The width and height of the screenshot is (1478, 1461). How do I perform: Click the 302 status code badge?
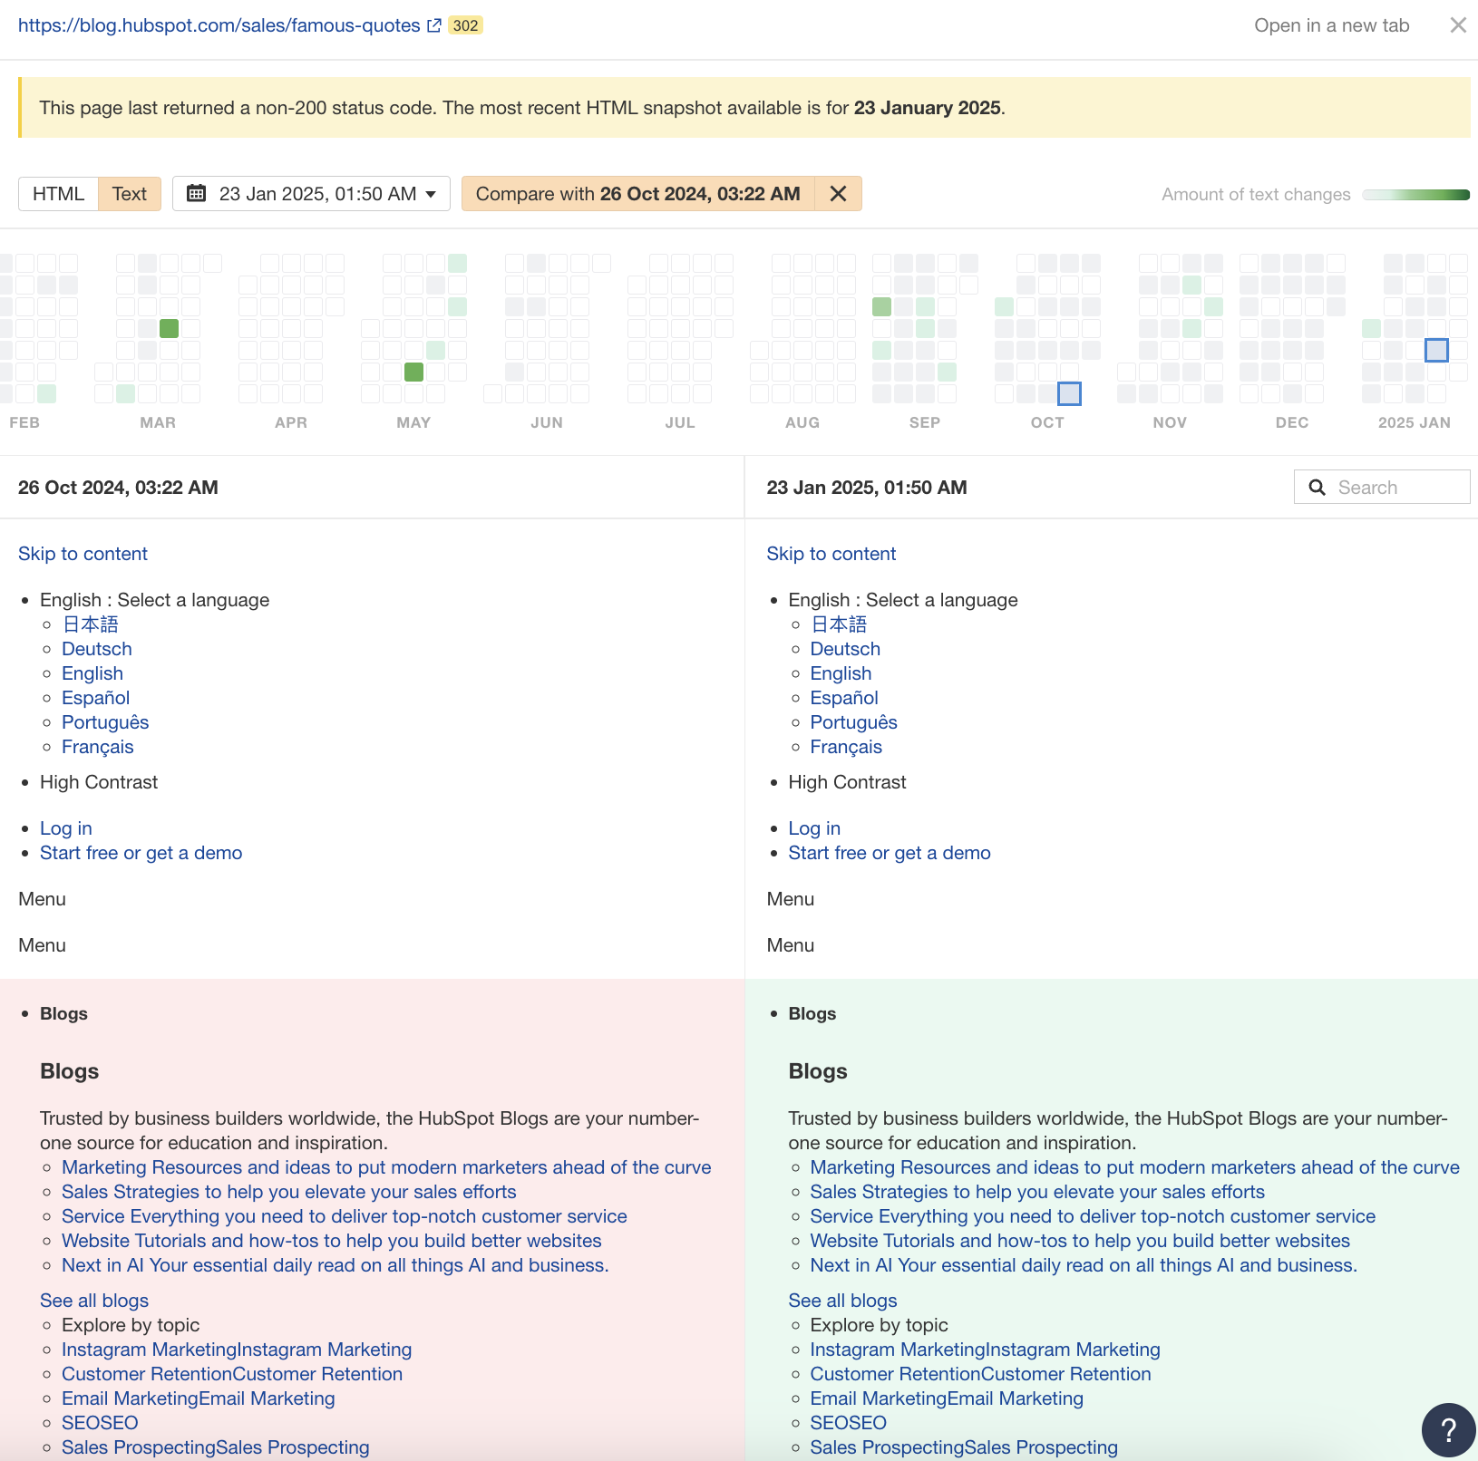tap(465, 25)
